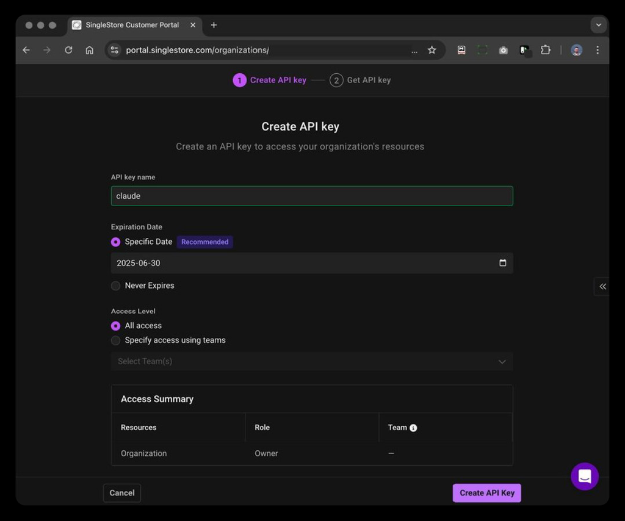Open the browser Extensions puzzle menu
Screen dimensions: 625x521
click(x=546, y=50)
